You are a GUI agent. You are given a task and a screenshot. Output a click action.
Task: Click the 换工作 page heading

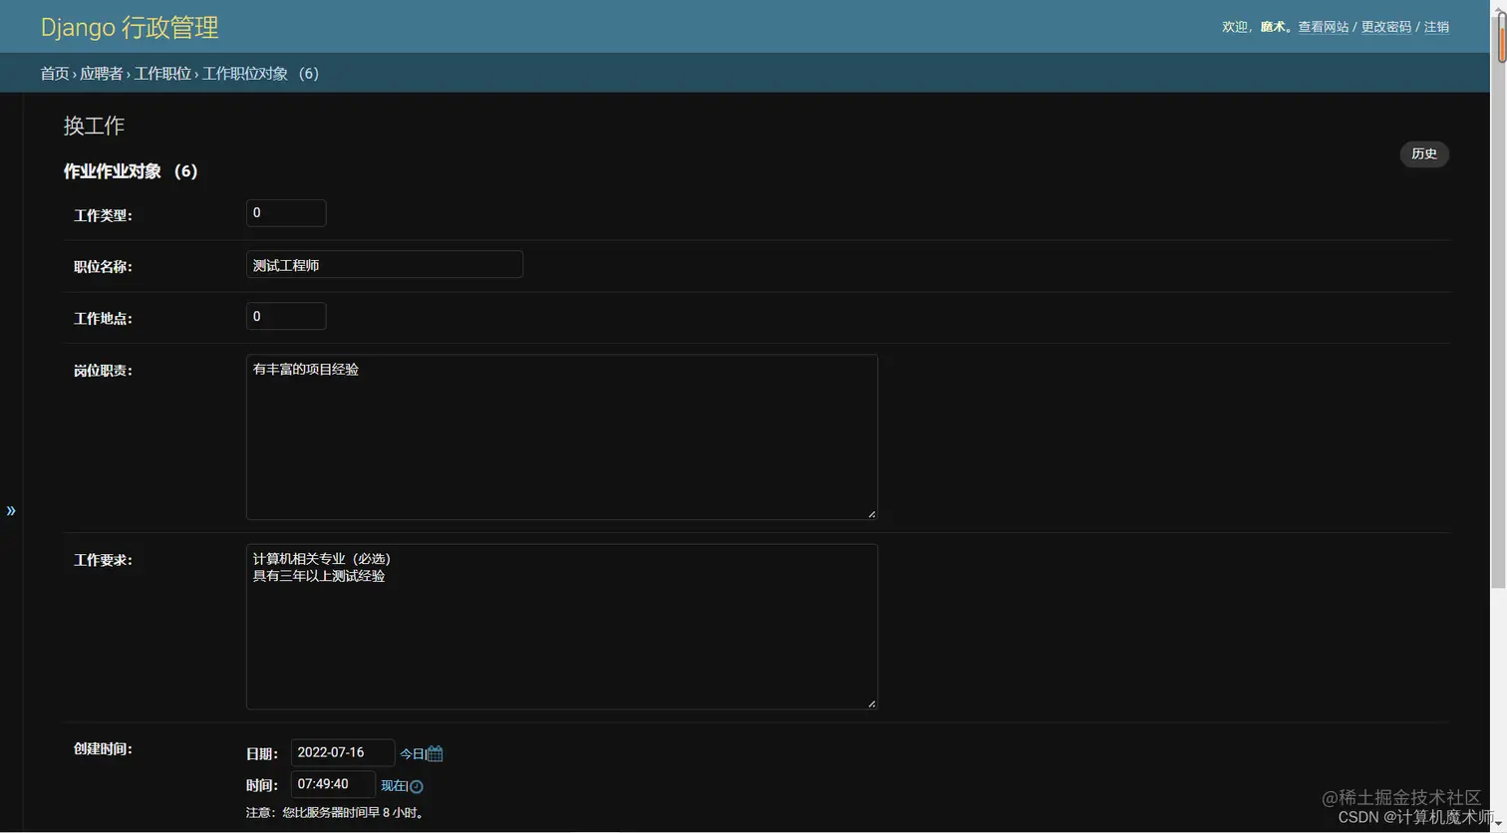(x=94, y=126)
